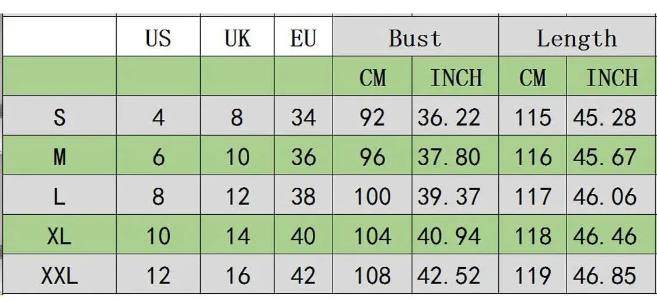Select the cell showing 100 cm bust

tap(372, 195)
